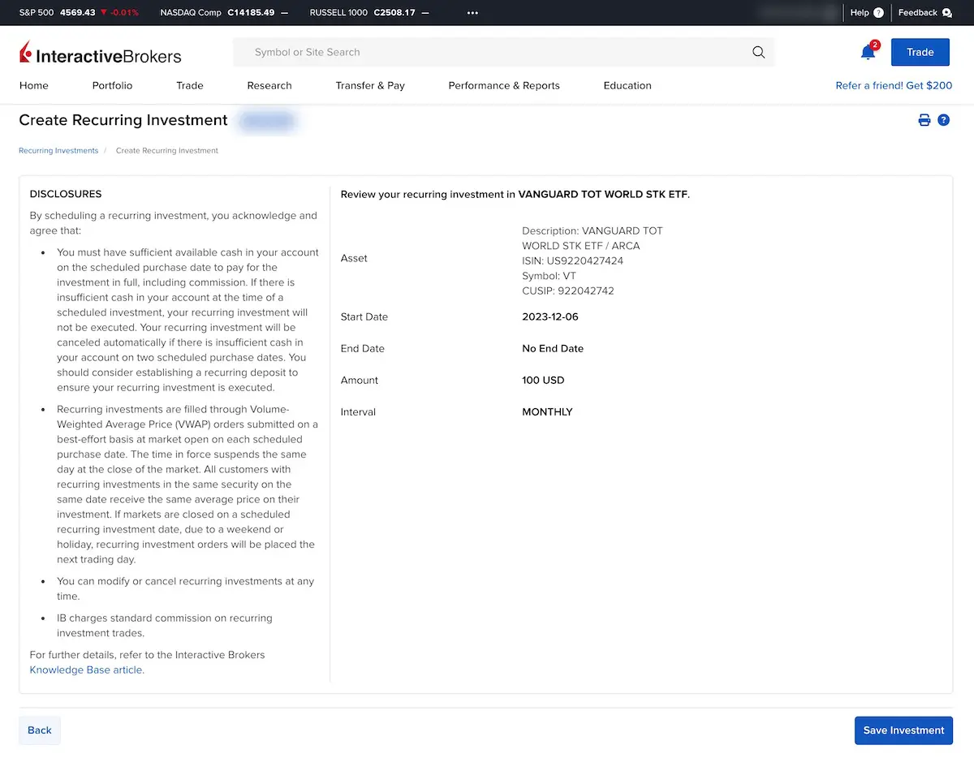974x762 pixels.
Task: Focus the Symbol or Site Search field
Action: pyautogui.click(x=504, y=52)
